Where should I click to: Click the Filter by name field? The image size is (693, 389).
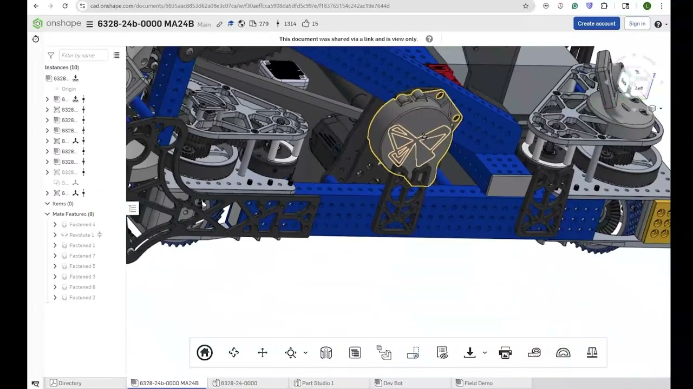[83, 55]
